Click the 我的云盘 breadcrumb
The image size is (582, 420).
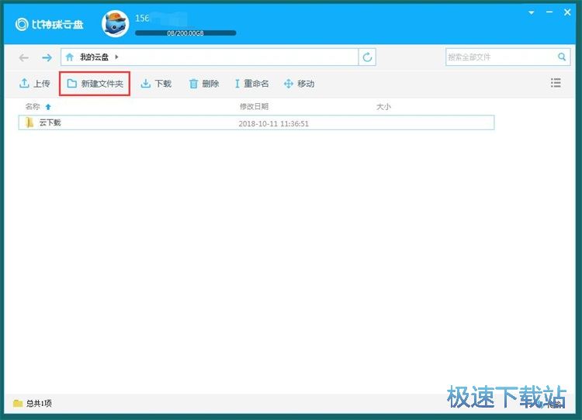(x=94, y=57)
